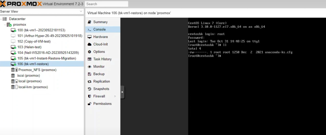
Task: Click inside the CentOS console terminal
Action: tap(257, 76)
